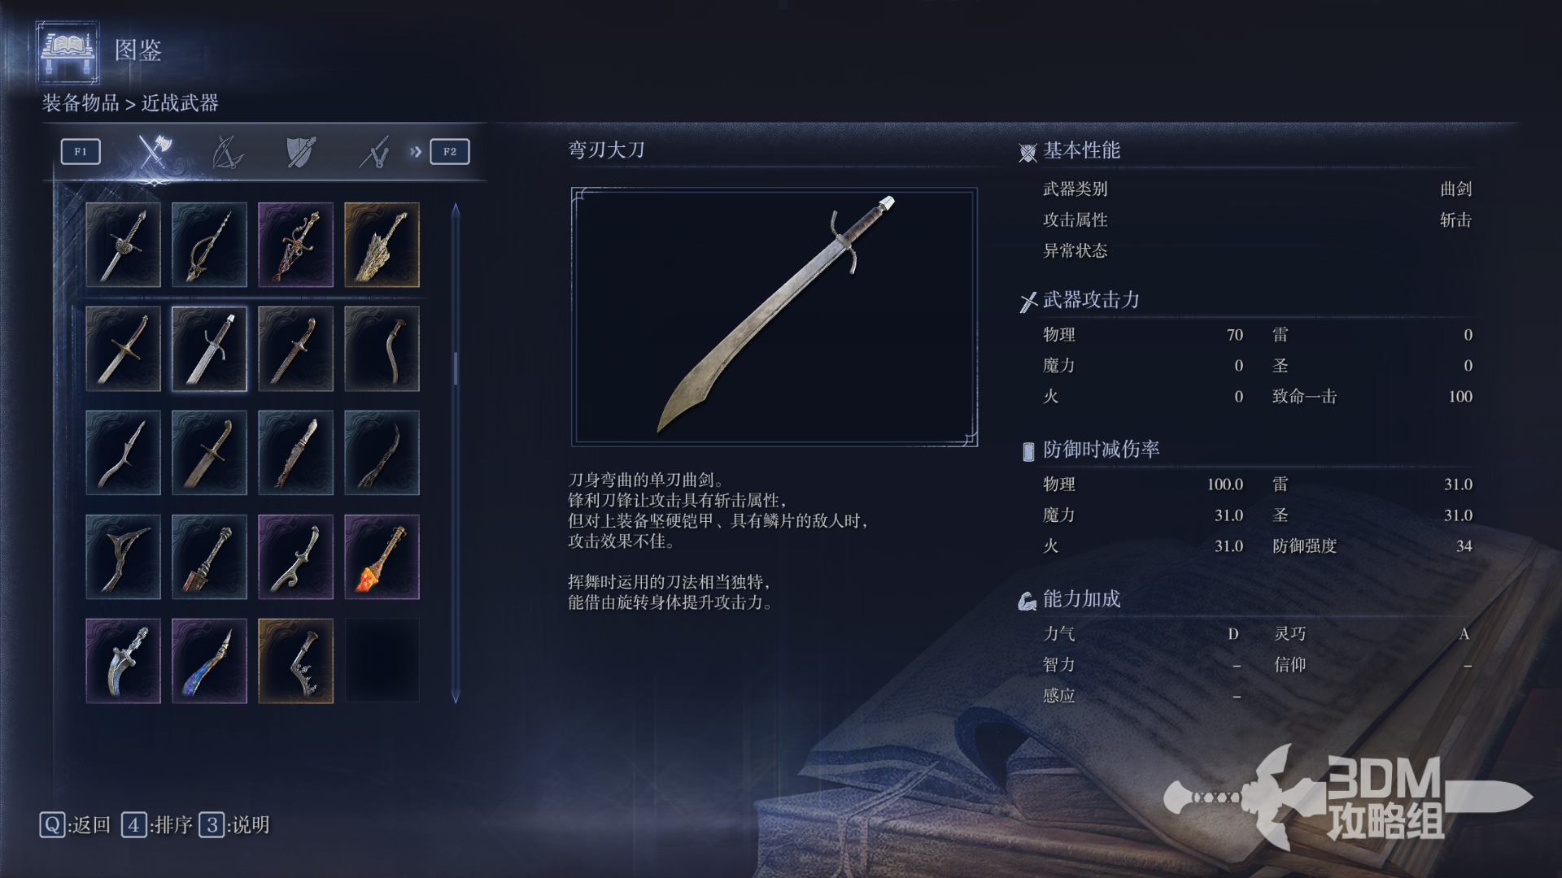The image size is (1562, 878).
Task: Pick the gold-bordered serrated hook blade icon
Action: (295, 661)
